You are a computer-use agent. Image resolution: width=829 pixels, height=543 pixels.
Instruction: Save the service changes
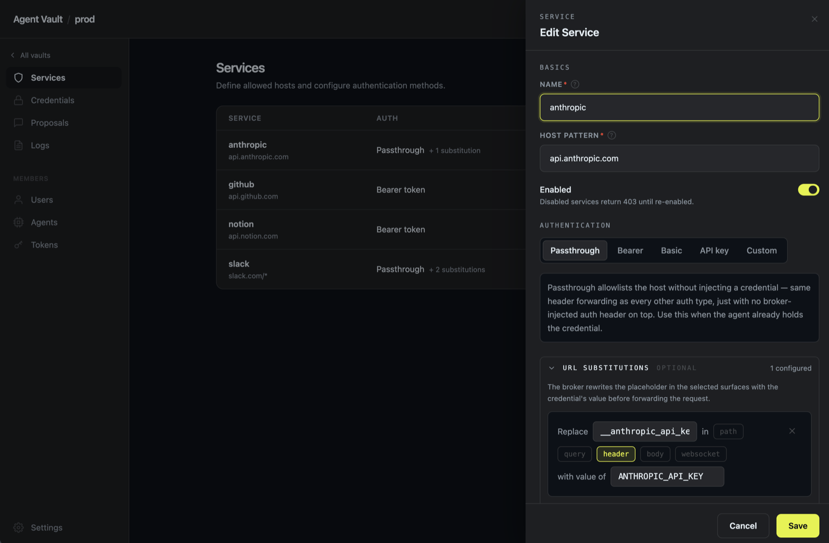(x=797, y=526)
